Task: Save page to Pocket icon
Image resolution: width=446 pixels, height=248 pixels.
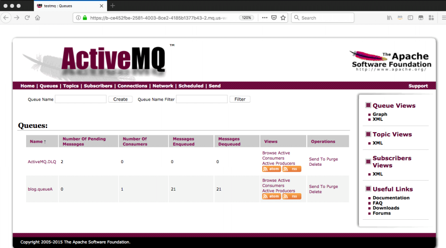Action: 274,17
